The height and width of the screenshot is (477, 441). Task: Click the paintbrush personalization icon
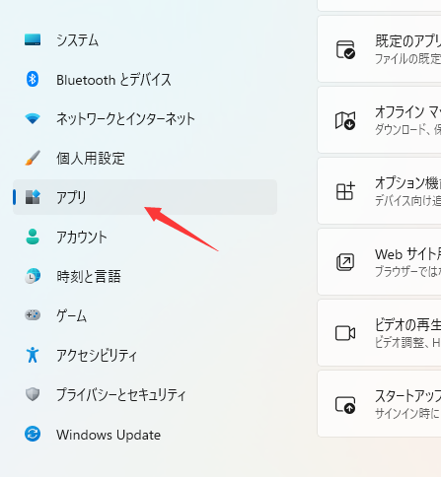33,158
